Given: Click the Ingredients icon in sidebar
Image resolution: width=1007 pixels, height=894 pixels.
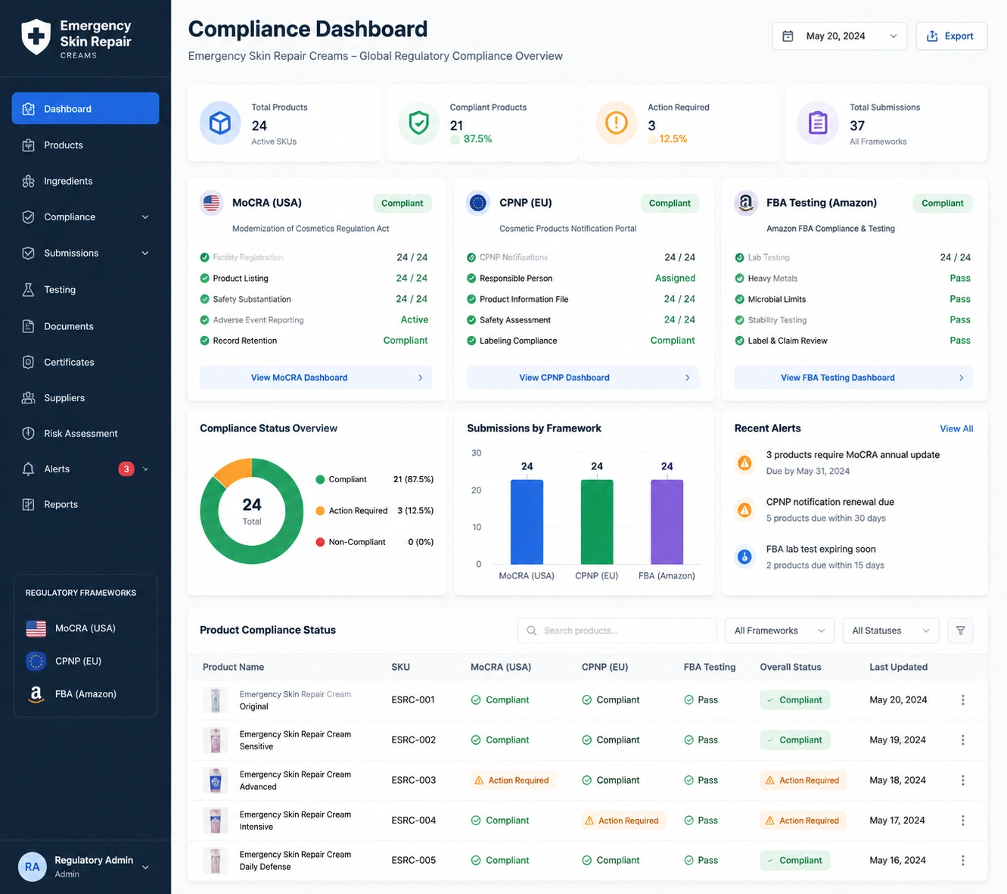Looking at the screenshot, I should pyautogui.click(x=28, y=181).
